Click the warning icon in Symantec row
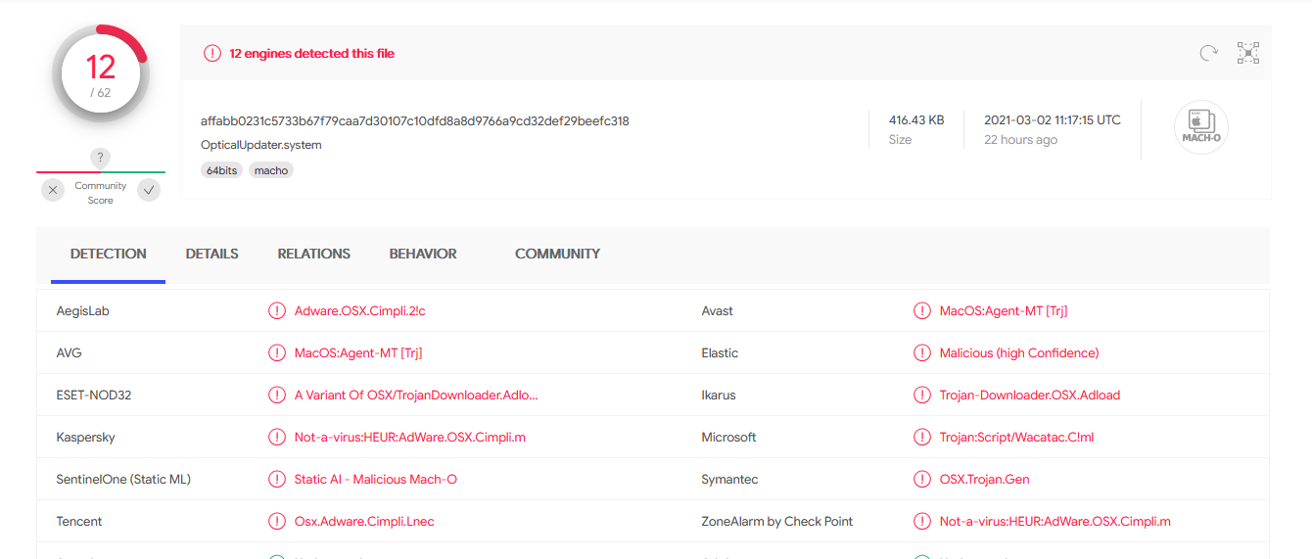1312x559 pixels. coord(922,480)
